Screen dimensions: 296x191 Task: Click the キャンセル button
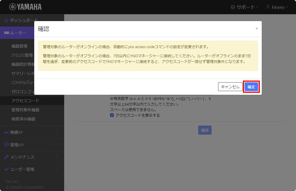pyautogui.click(x=230, y=87)
